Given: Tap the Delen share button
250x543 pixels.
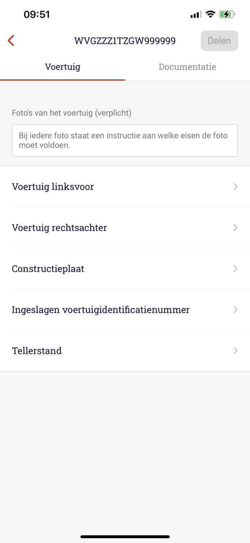Looking at the screenshot, I should (219, 41).
